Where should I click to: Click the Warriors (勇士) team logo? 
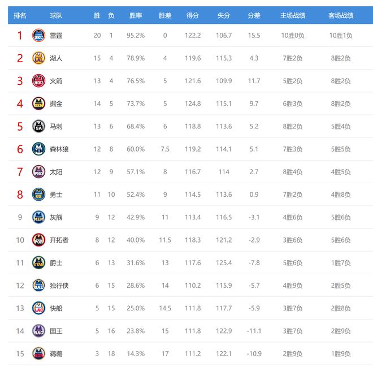[38, 195]
